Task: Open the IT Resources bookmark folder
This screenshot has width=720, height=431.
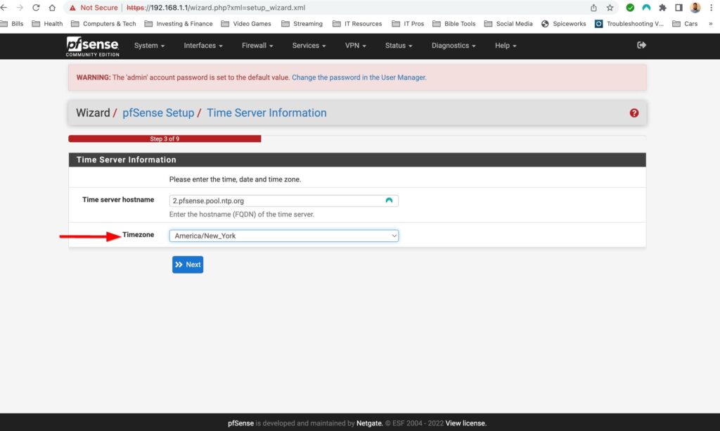Action: [x=357, y=24]
